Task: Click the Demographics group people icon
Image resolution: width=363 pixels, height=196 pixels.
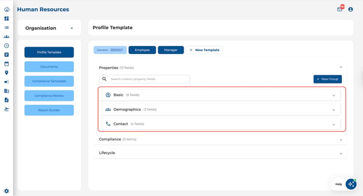Action: [108, 109]
